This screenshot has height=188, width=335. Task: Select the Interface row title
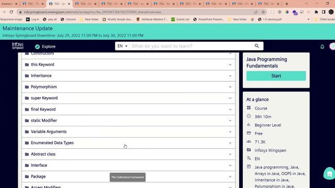[x=39, y=165]
